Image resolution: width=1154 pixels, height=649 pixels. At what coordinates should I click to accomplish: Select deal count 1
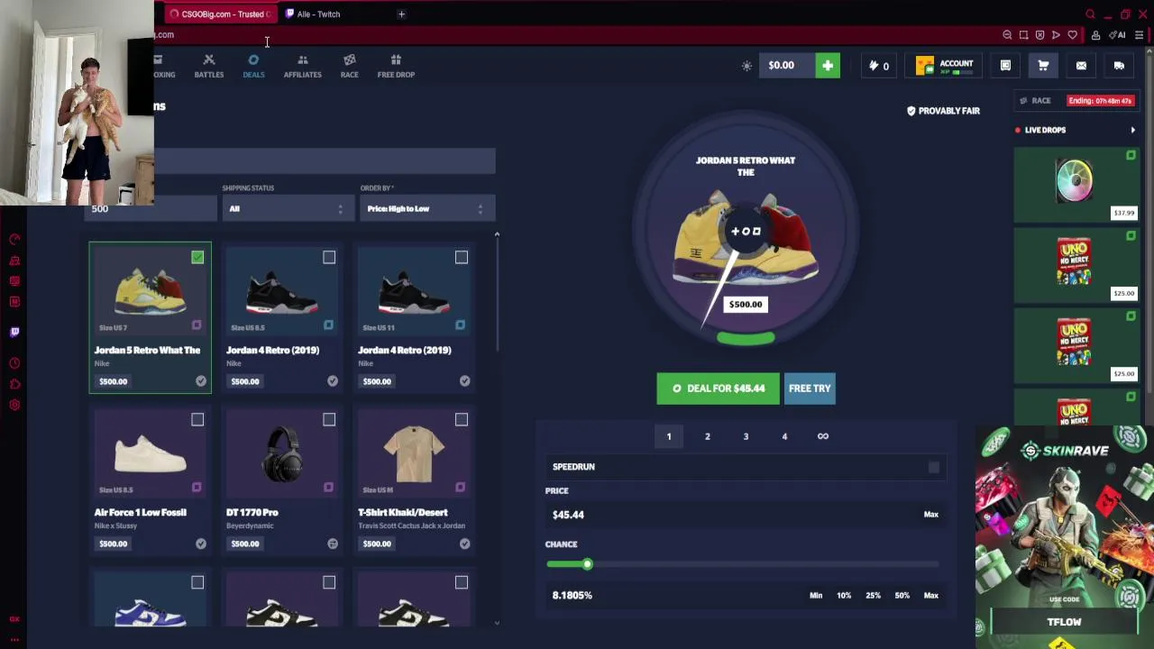(x=669, y=436)
